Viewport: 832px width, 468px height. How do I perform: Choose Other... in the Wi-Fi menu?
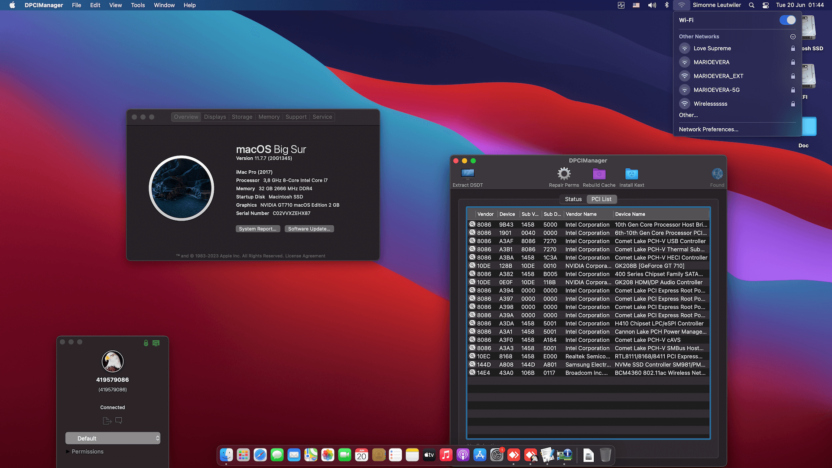coord(688,115)
